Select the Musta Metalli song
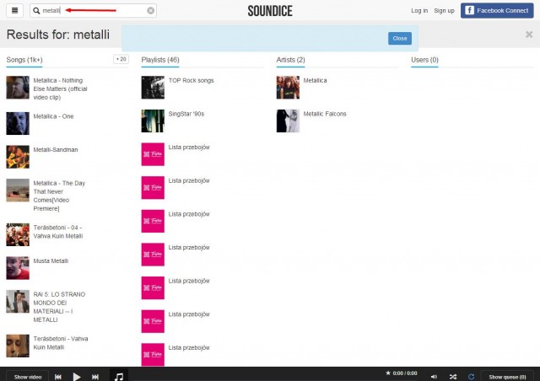 tap(51, 260)
